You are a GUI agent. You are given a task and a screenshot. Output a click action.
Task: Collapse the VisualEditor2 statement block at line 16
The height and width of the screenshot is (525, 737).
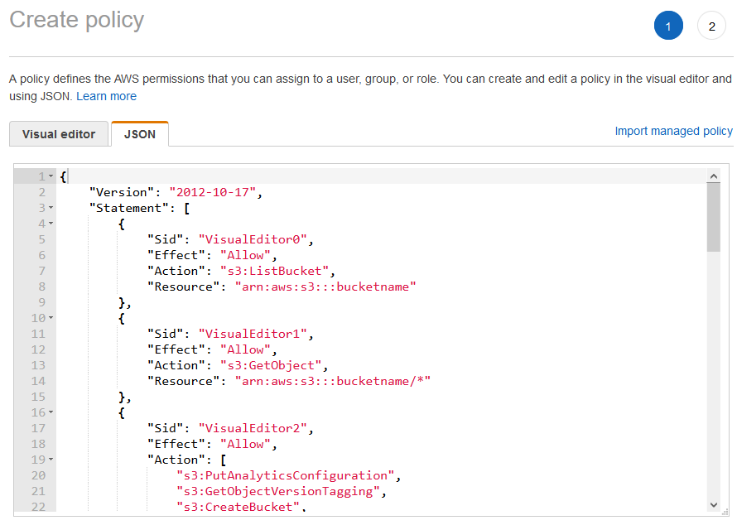click(51, 412)
